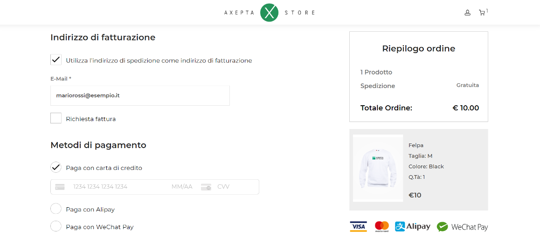Click the E-Mail input field
The width and height of the screenshot is (540, 251).
[x=140, y=95]
